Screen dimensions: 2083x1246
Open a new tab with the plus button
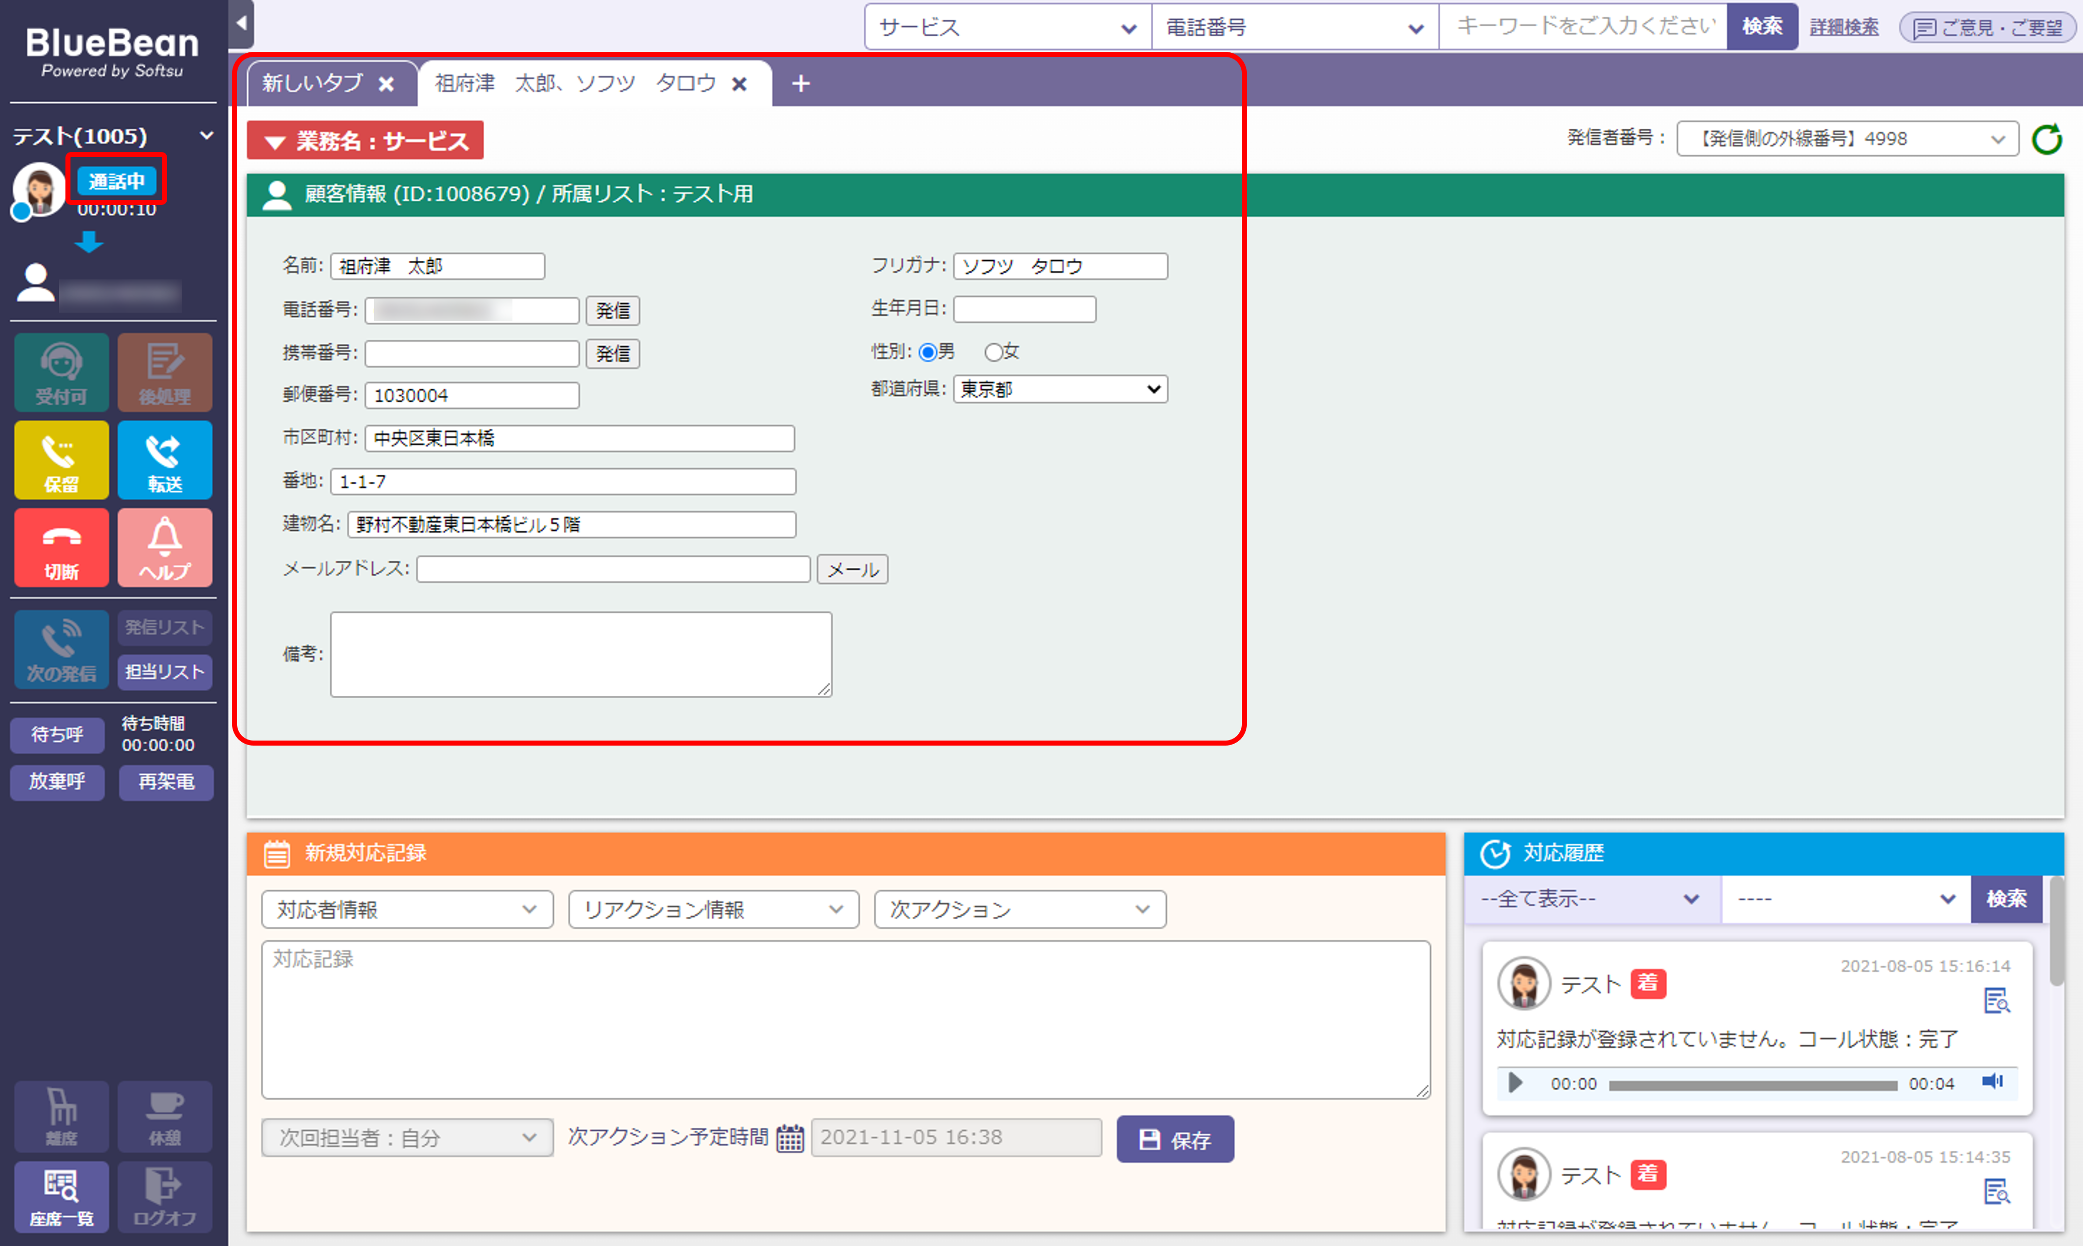click(799, 83)
